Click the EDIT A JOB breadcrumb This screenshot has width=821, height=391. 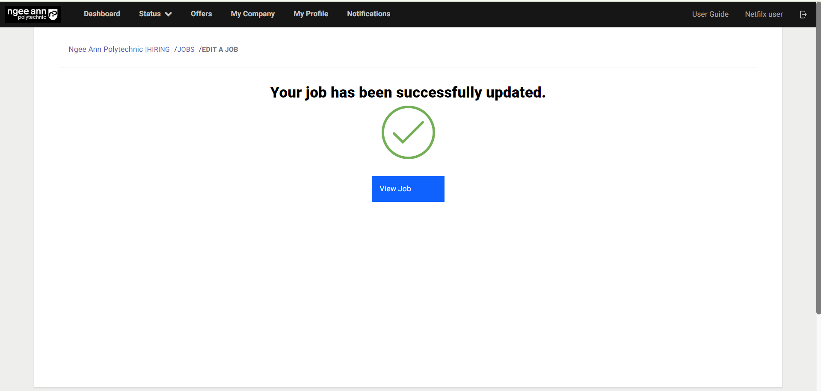pyautogui.click(x=220, y=50)
